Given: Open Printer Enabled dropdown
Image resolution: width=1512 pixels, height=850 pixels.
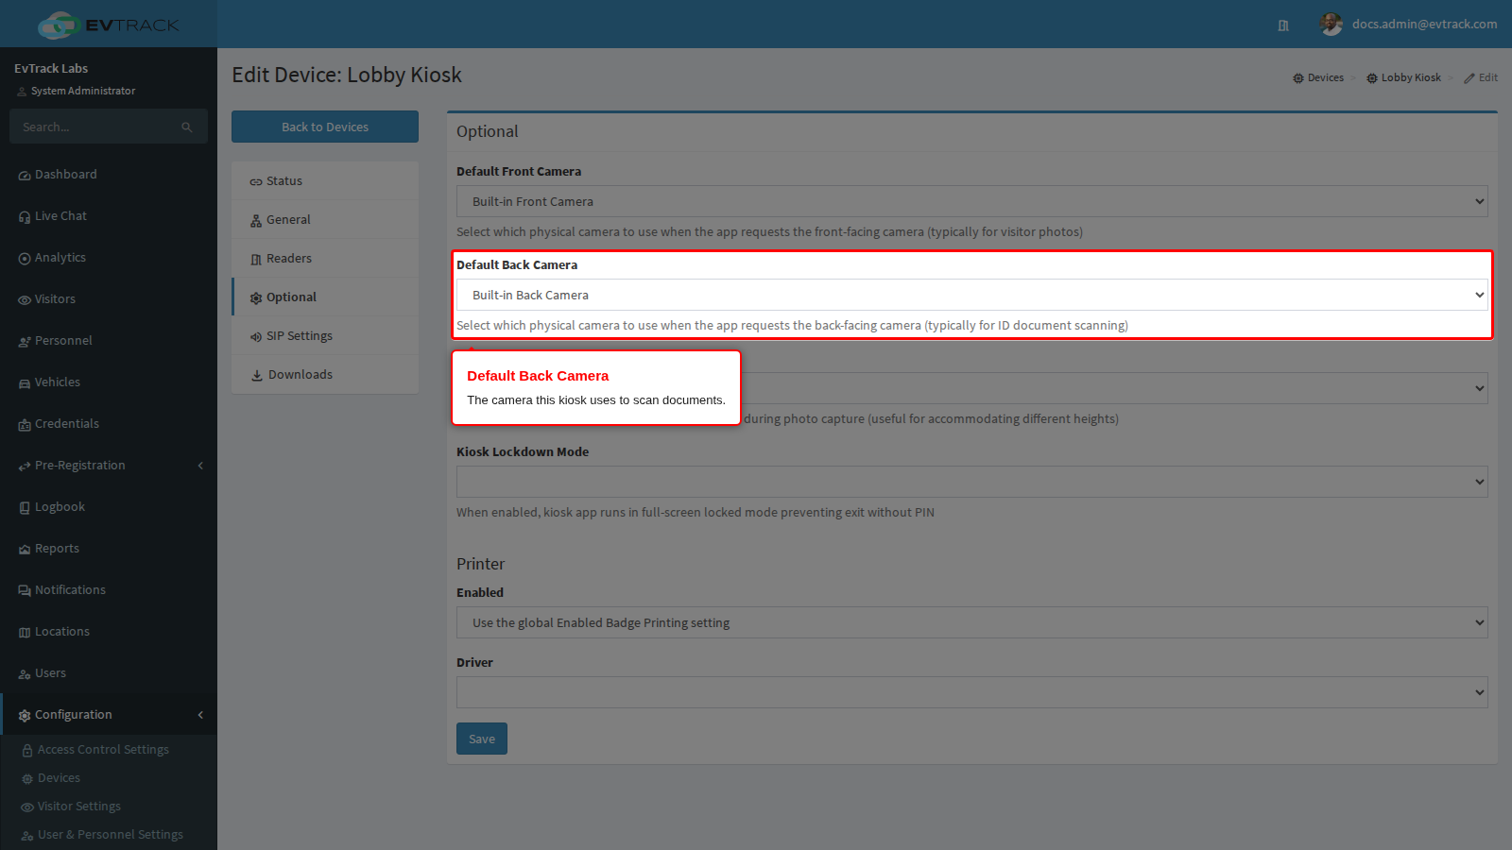Looking at the screenshot, I should [972, 622].
